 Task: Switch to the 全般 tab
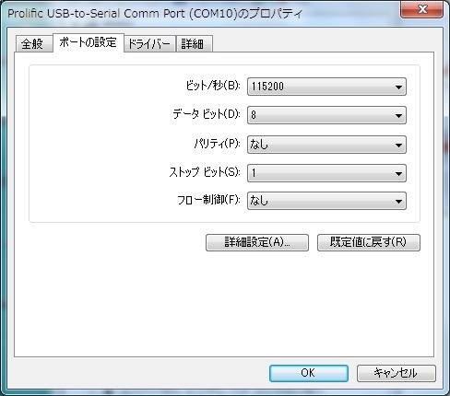(x=33, y=43)
